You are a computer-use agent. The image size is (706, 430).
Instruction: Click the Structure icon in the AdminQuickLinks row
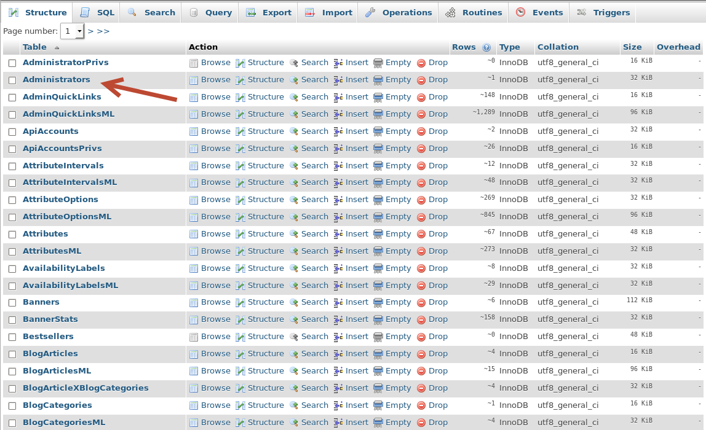tap(240, 97)
